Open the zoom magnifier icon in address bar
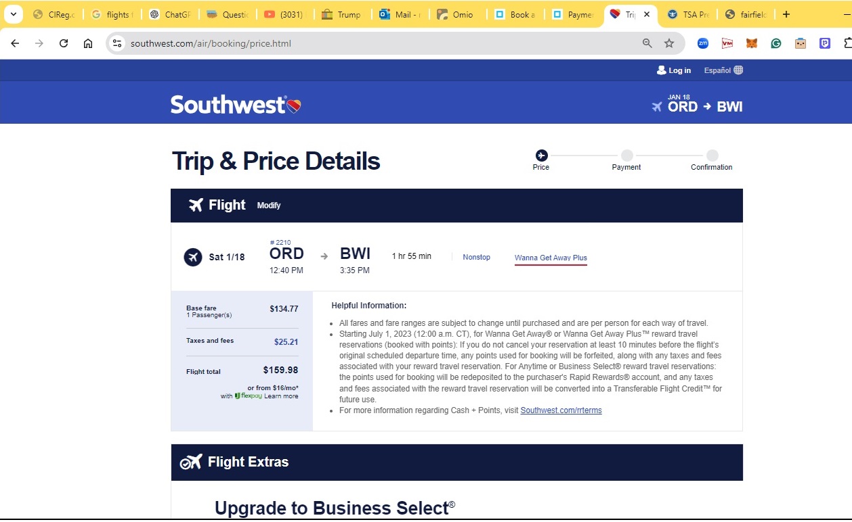Image resolution: width=852 pixels, height=522 pixels. pos(647,43)
